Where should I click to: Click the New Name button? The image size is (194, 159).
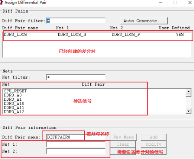click(x=124, y=137)
